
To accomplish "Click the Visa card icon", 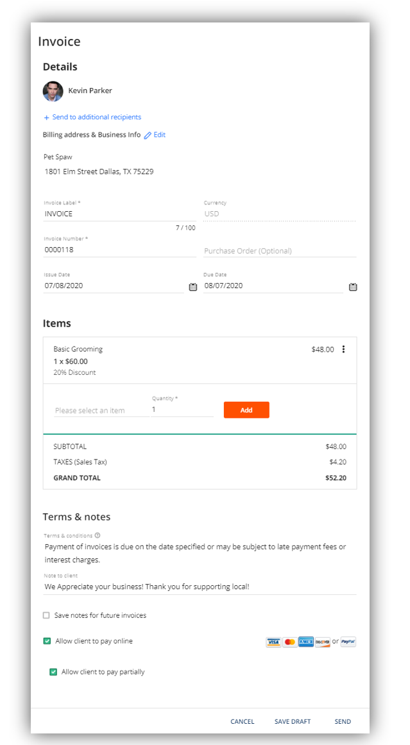I will coord(273,642).
